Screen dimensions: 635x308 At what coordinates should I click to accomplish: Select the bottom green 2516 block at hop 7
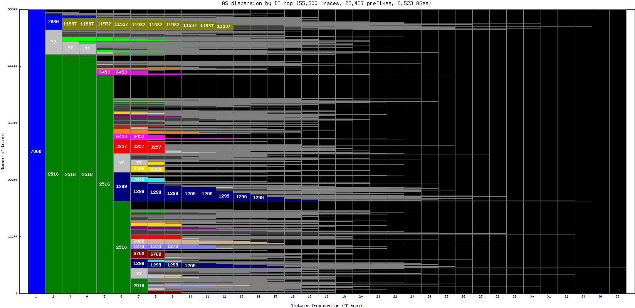139,286
